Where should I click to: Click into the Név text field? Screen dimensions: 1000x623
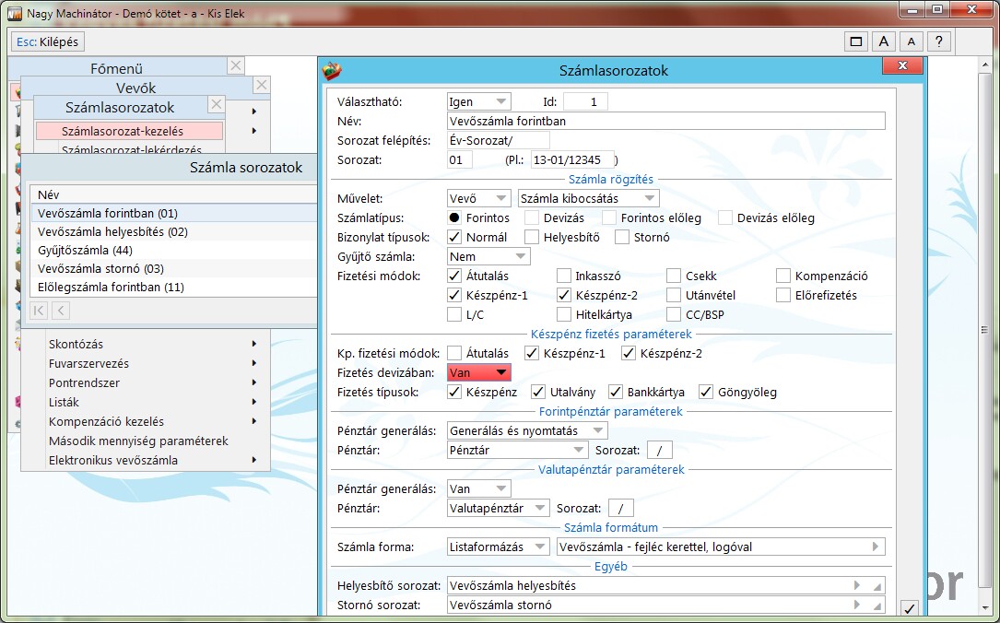665,121
